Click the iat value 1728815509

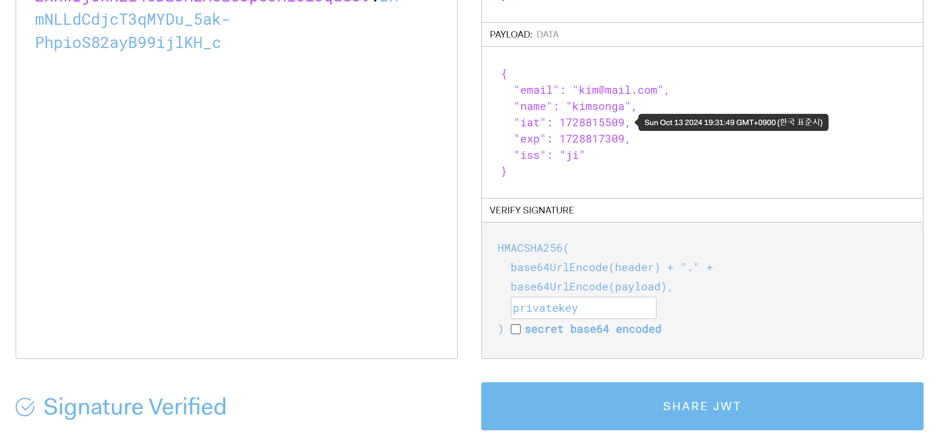[591, 123]
